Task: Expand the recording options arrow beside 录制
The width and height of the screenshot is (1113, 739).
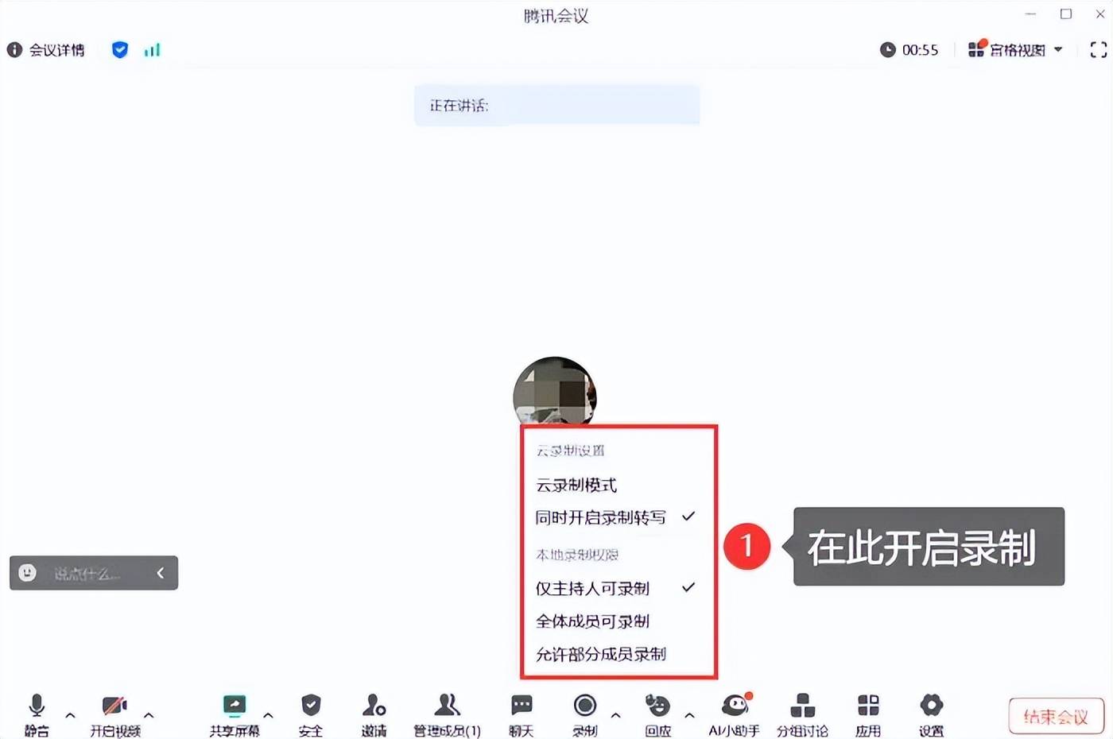Action: point(615,715)
